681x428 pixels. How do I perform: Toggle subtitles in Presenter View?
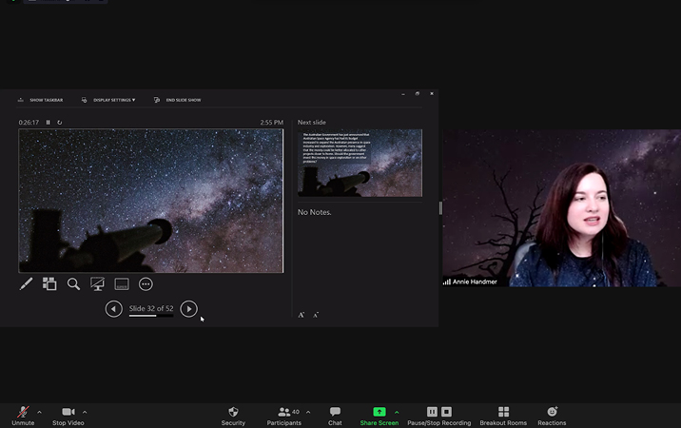pyautogui.click(x=122, y=284)
